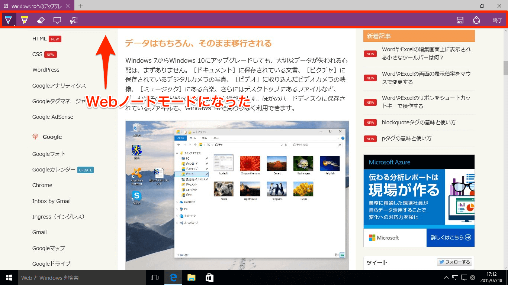508x285 pixels.
Task: Select the Eraser tool
Action: (41, 20)
